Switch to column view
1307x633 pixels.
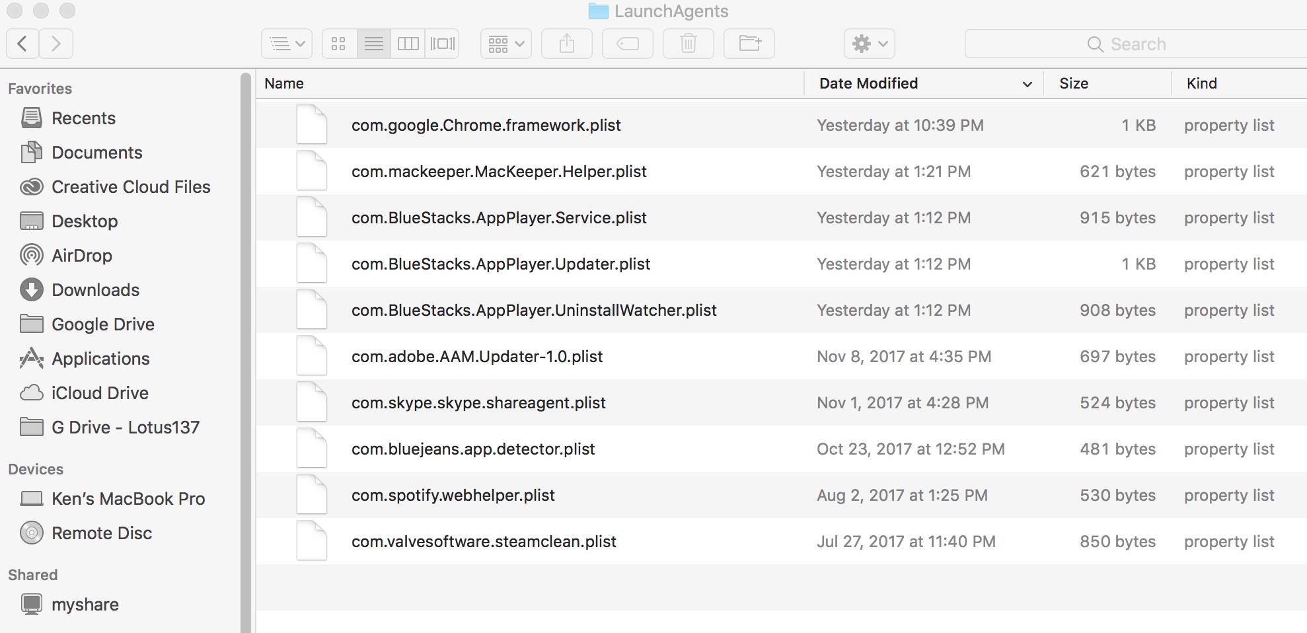coord(408,44)
